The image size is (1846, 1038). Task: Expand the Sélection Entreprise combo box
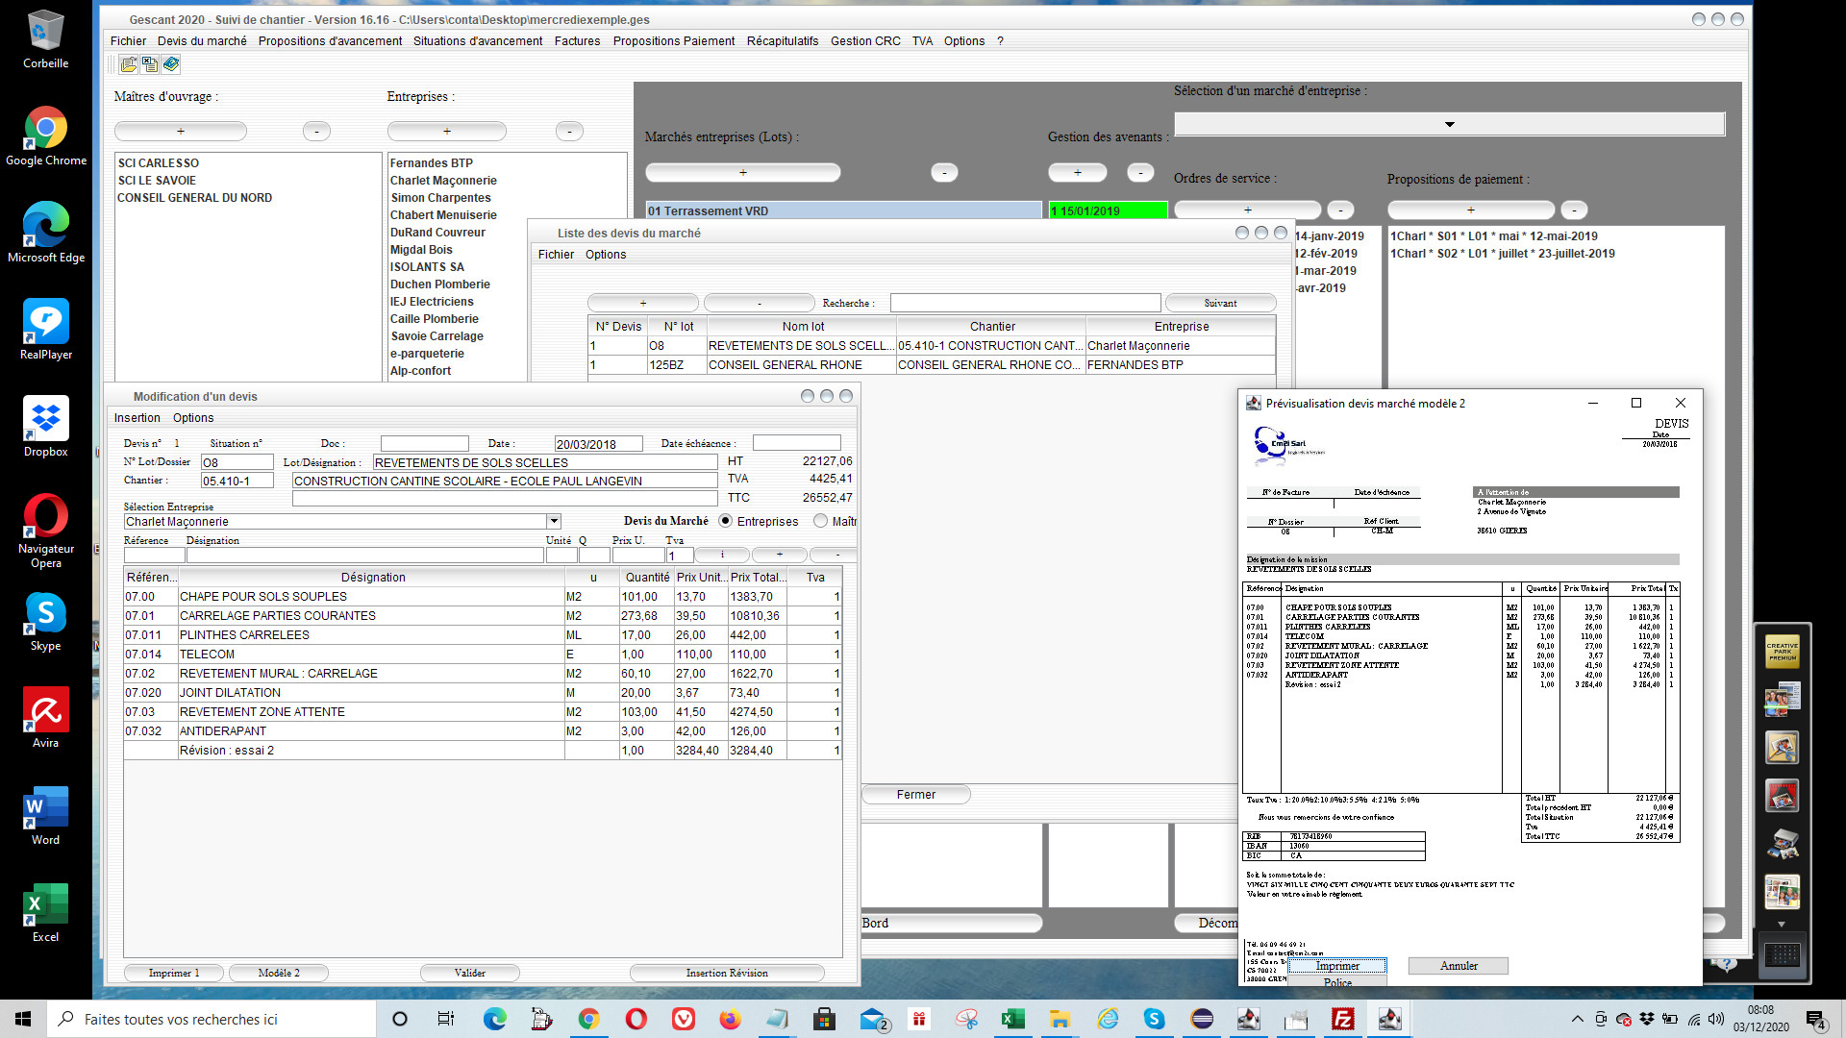click(x=554, y=521)
